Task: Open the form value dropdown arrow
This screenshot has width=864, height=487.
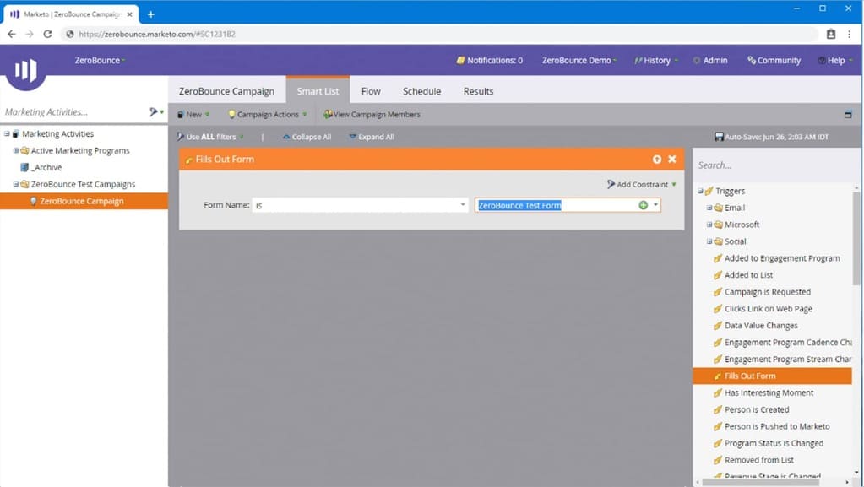Action: pos(655,205)
